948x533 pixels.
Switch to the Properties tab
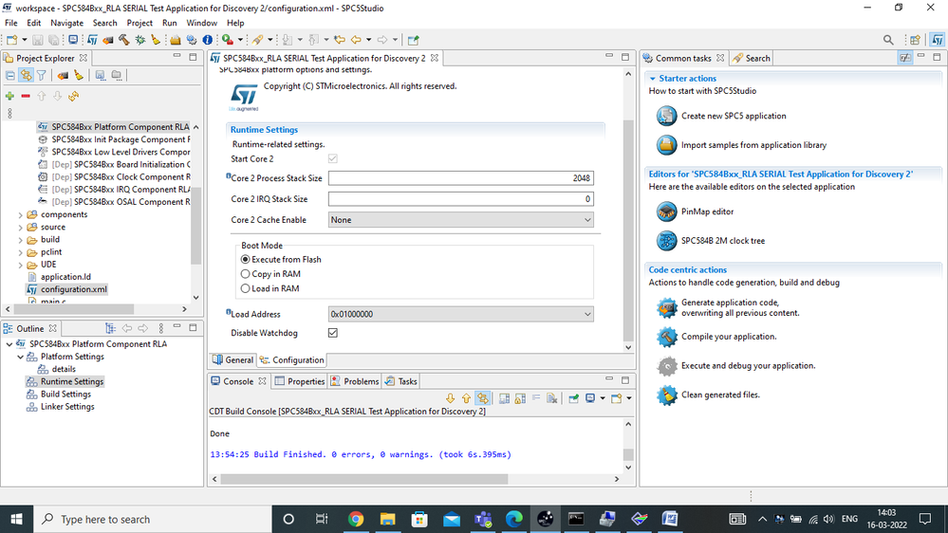[300, 381]
